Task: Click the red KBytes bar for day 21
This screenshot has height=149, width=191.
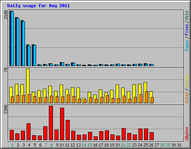Action: tap(123, 134)
